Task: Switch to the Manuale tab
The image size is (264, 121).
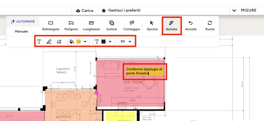Action: pyautogui.click(x=22, y=31)
